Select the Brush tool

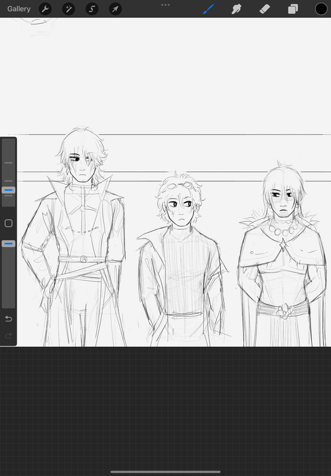[208, 9]
